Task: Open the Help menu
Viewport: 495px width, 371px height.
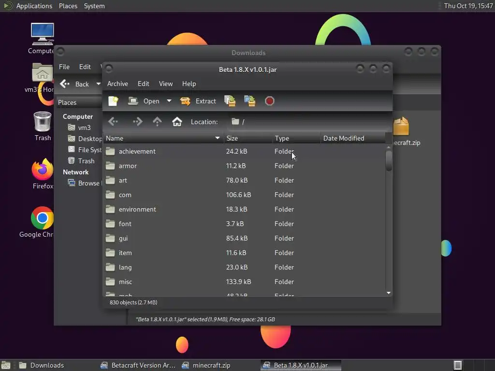Action: coord(189,84)
